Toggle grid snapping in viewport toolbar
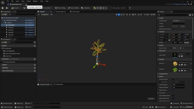 coord(133,15)
